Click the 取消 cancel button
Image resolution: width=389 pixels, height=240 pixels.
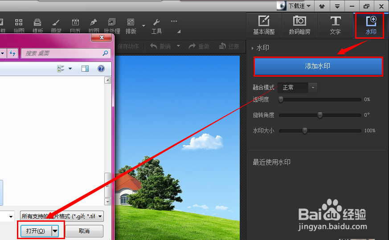click(x=84, y=231)
